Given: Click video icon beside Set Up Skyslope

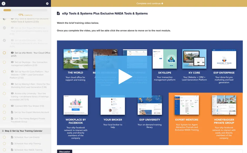Looking at the screenshot, I should point(12,62).
